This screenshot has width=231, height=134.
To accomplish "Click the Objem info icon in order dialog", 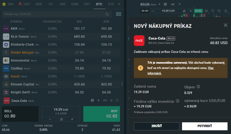I will click(x=199, y=87).
